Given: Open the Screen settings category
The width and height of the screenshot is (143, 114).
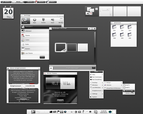Looking at the screenshot, I should pyautogui.click(x=43, y=21).
